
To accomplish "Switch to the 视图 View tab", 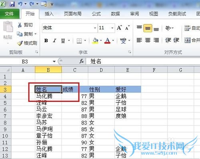I will pos(154,14).
